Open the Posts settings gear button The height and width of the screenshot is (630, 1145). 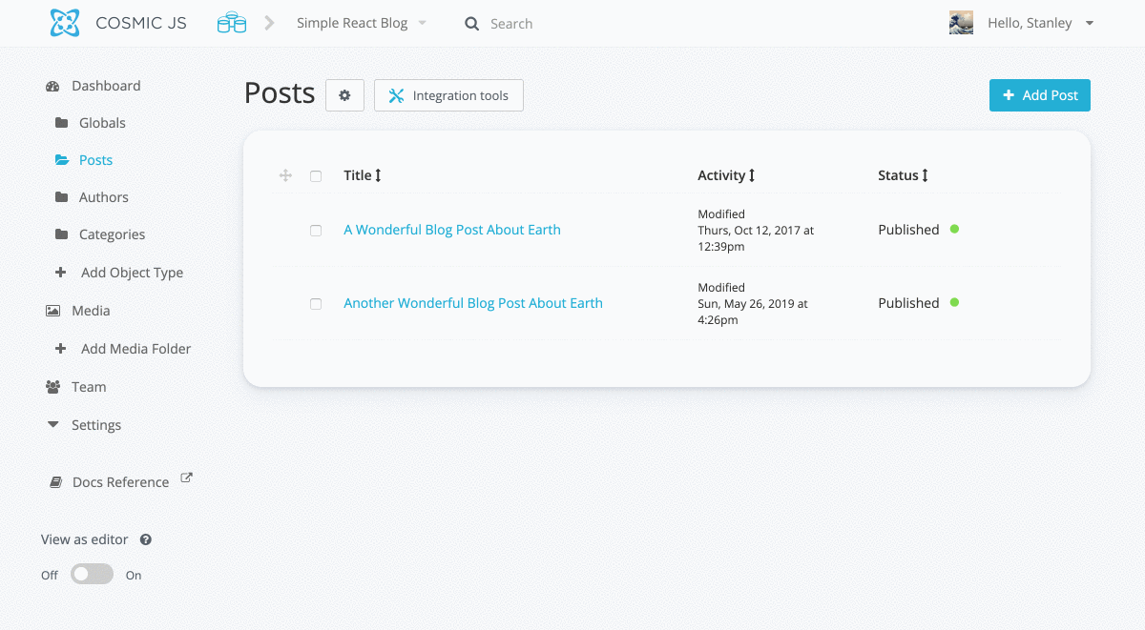344,95
